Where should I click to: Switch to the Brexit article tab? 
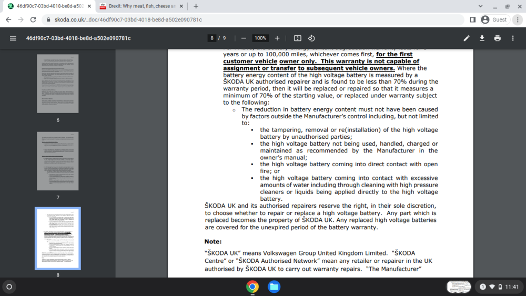coord(142,6)
